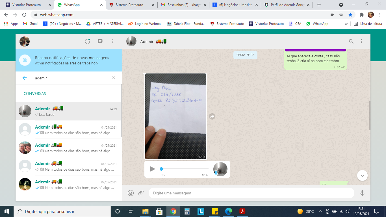386x217 pixels.
Task: Start a new chat via message icon
Action: pyautogui.click(x=100, y=41)
